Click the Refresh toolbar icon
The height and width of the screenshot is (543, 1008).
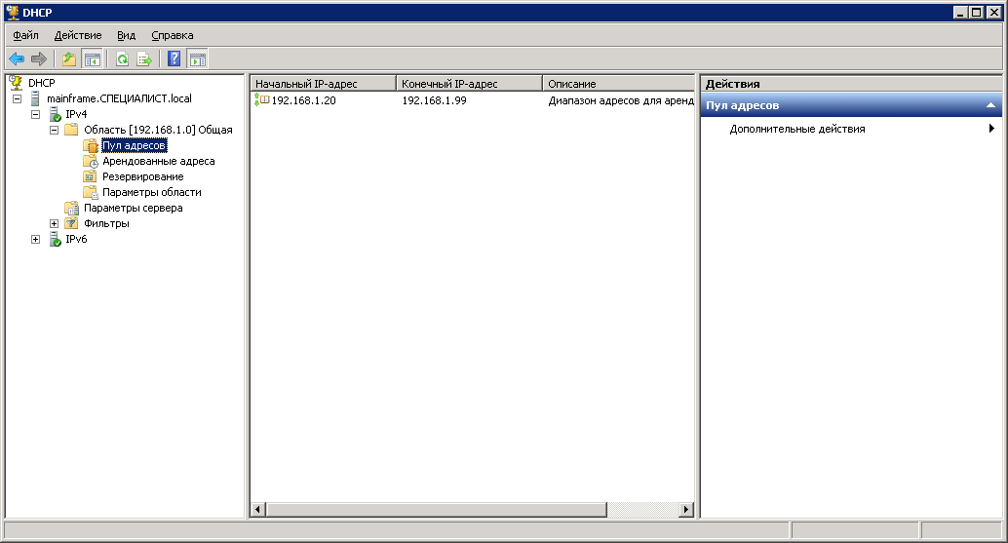123,59
